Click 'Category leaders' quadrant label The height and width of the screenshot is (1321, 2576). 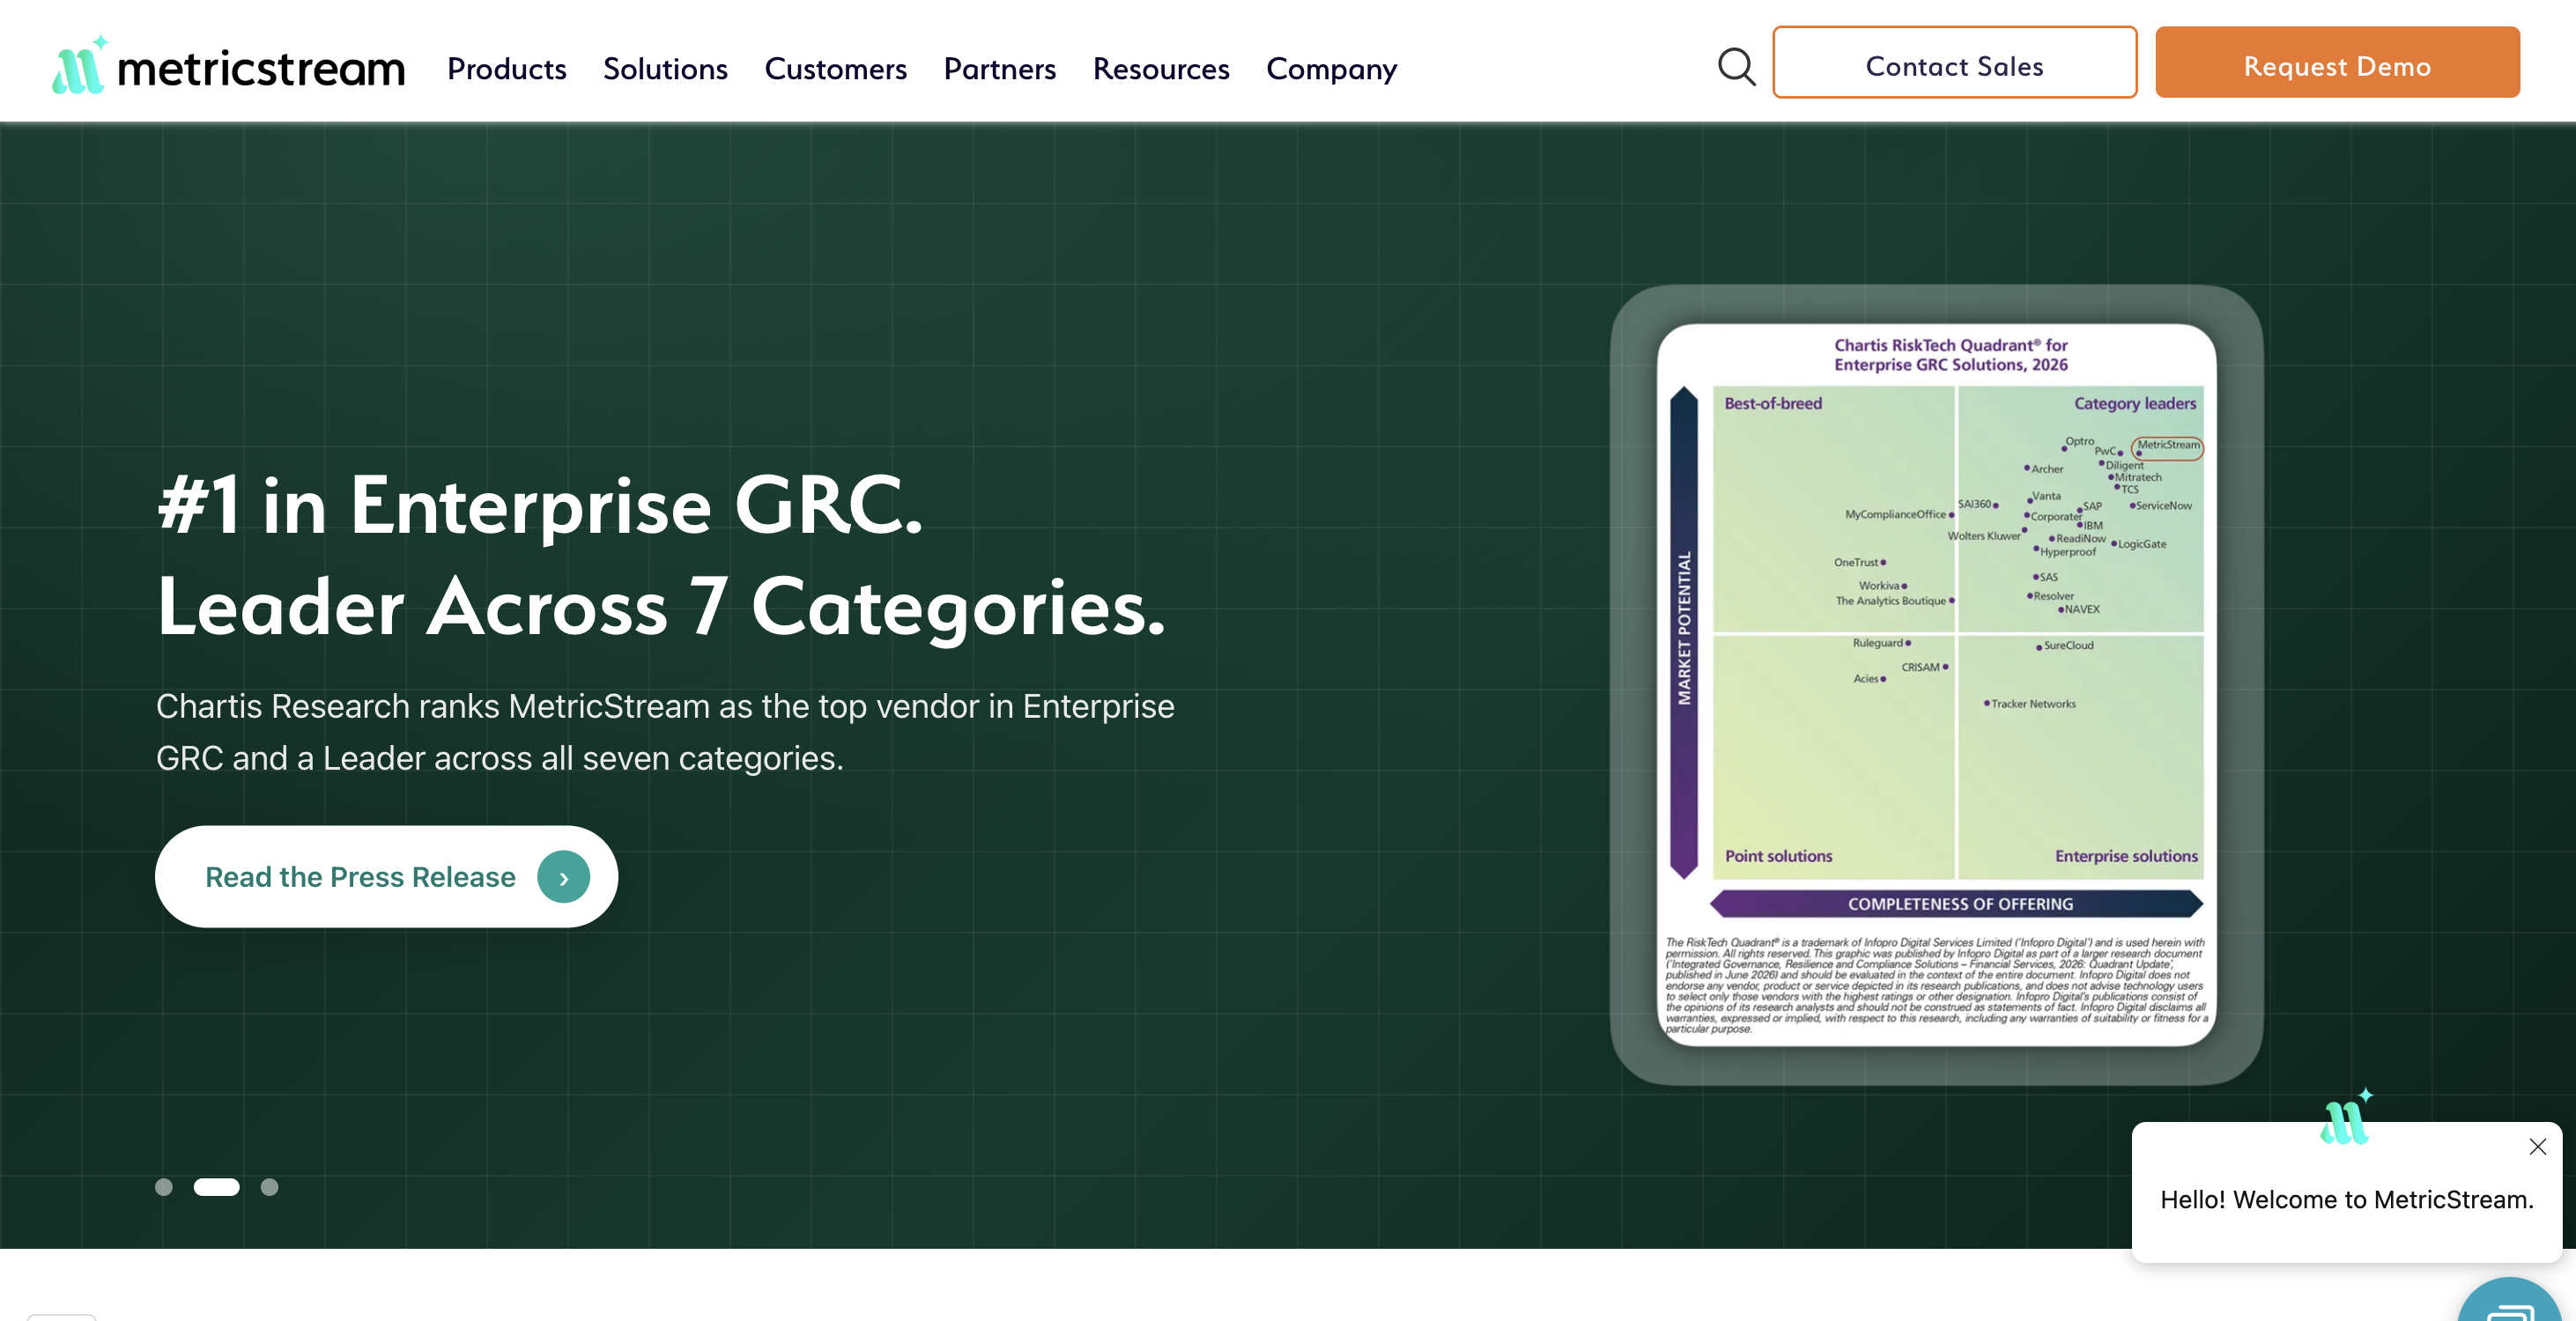point(2135,403)
